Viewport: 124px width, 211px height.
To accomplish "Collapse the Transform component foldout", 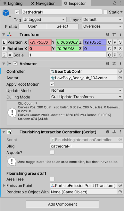I will pos(4,35).
